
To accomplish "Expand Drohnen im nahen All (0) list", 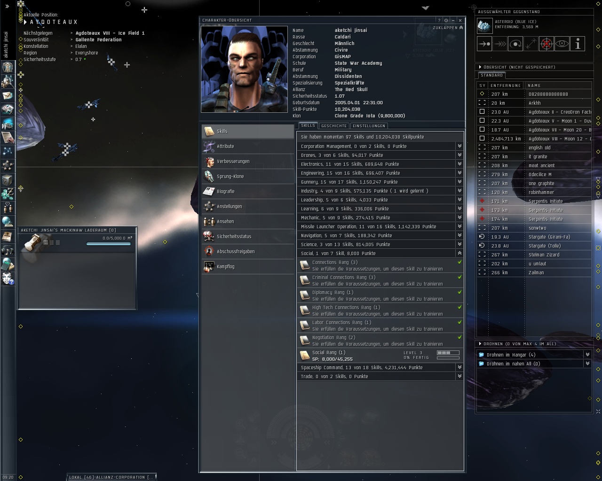I will (587, 364).
